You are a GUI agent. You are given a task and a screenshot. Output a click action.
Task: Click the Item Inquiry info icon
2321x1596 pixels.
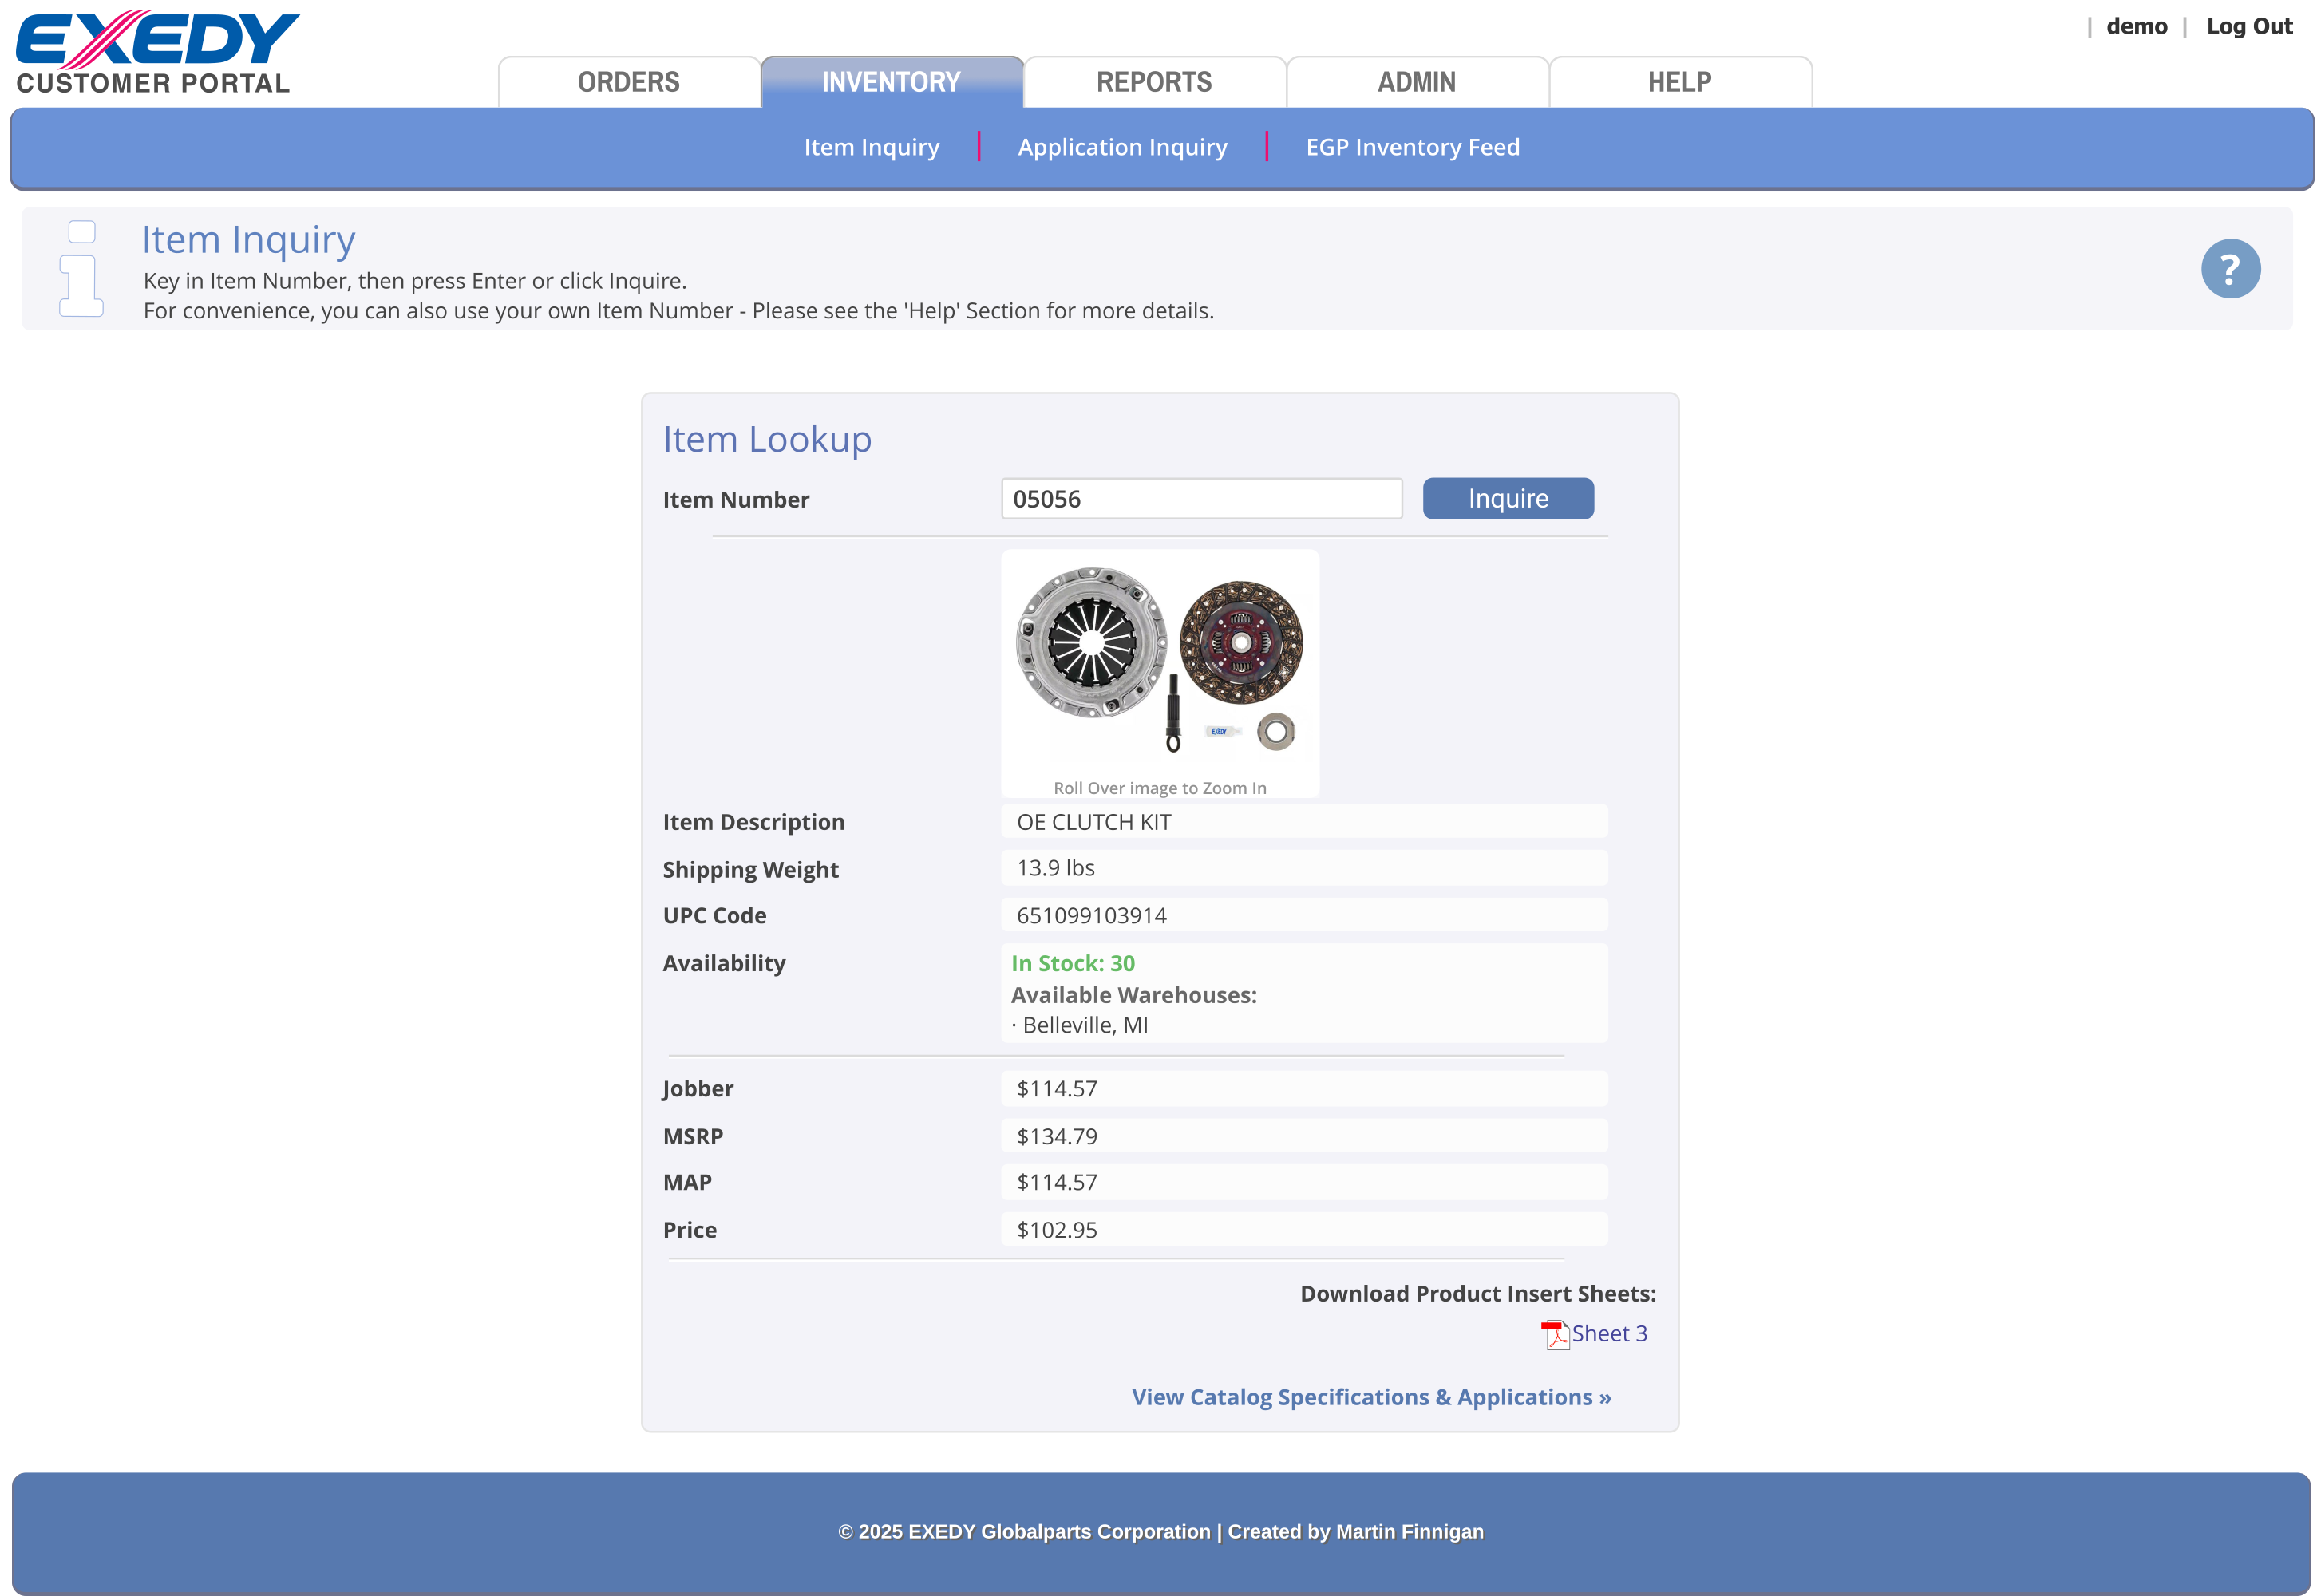[x=81, y=268]
